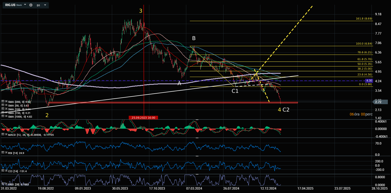Click the 31.03.2022 date axis label
This screenshot has width=391, height=193.
tap(9, 189)
